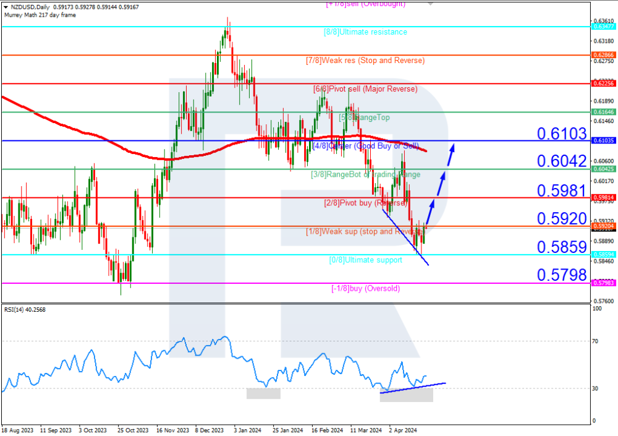The image size is (618, 436).
Task: Select the gray oversold box under RSI trendline
Action: (x=406, y=396)
